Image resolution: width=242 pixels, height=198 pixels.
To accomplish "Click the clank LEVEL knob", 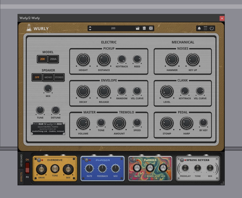I will pos(167,92).
